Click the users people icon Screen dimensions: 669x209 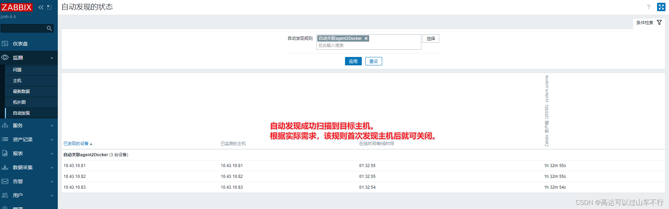pos(5,195)
